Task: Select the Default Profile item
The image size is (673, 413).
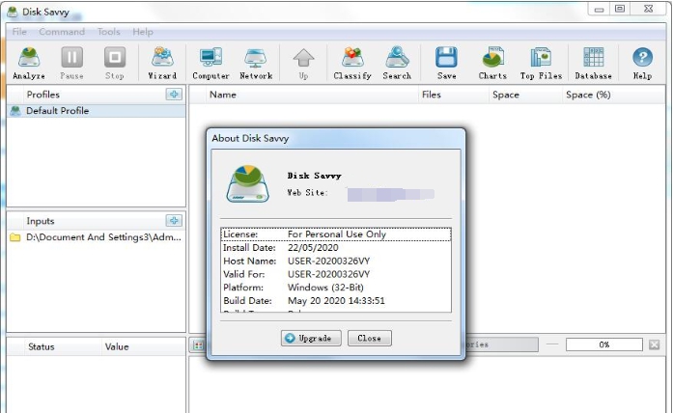Action: click(x=57, y=111)
